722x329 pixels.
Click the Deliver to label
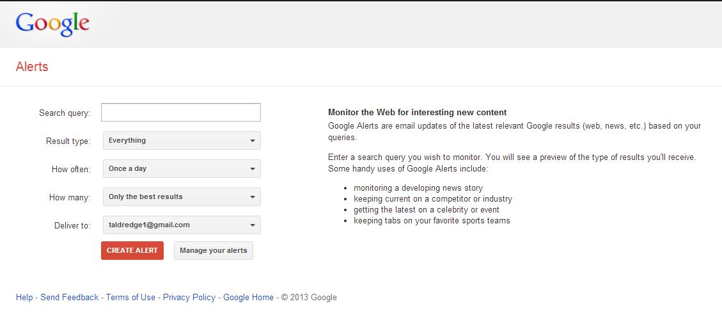click(x=72, y=225)
